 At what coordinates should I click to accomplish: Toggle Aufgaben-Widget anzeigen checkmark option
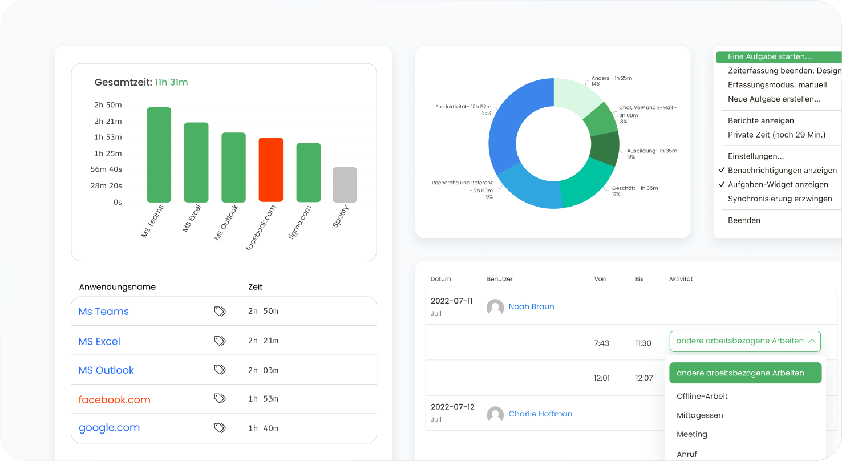tap(778, 185)
